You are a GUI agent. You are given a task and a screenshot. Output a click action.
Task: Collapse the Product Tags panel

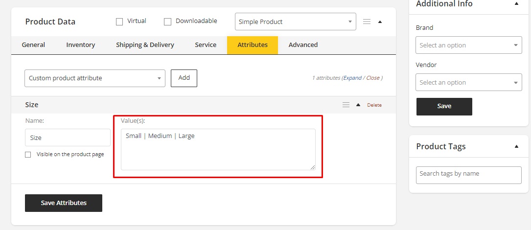(517, 146)
